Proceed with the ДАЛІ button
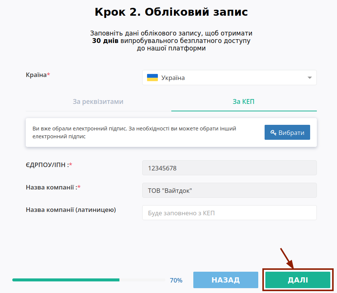This screenshot has width=337, height=293. point(298,280)
